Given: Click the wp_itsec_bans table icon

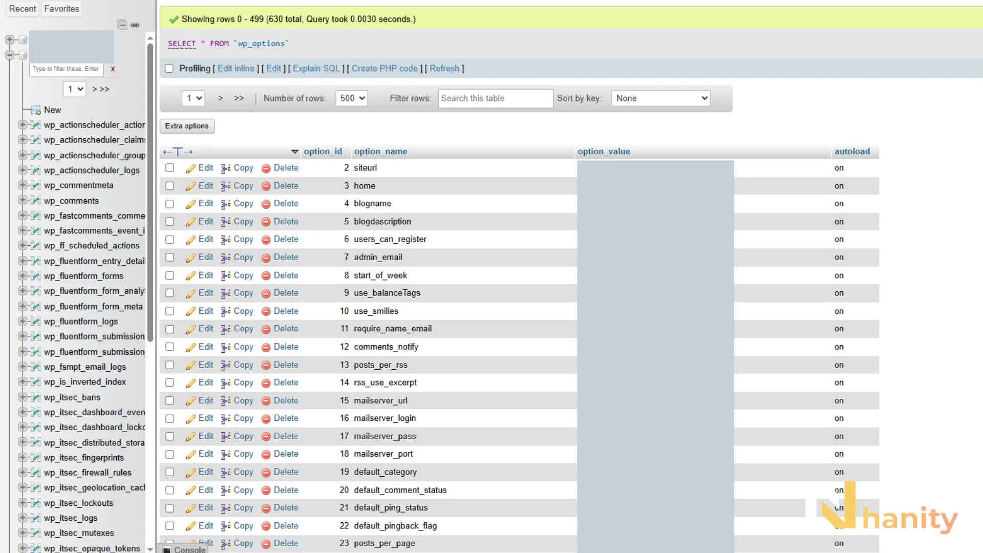Looking at the screenshot, I should click(x=36, y=397).
